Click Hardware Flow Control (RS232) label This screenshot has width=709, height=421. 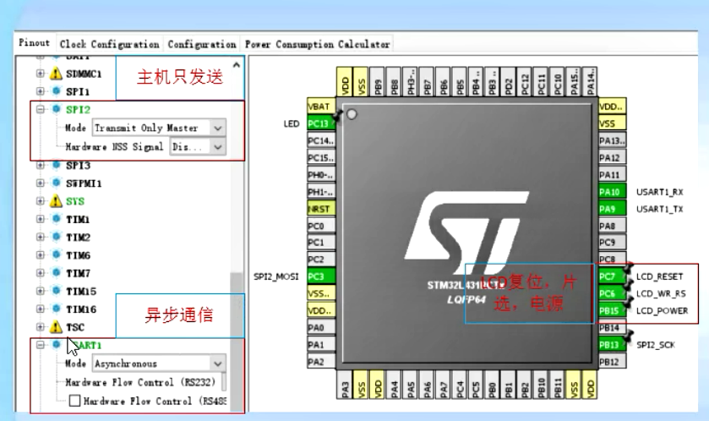(140, 383)
